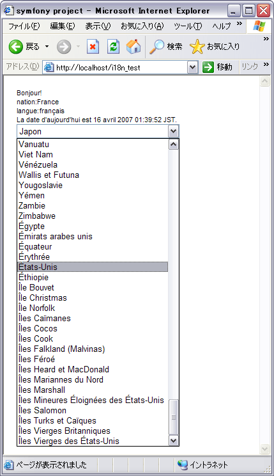Viewport: 274px width, 476px height.
Task: Refresh the page with green arrows icon
Action: pyautogui.click(x=113, y=47)
